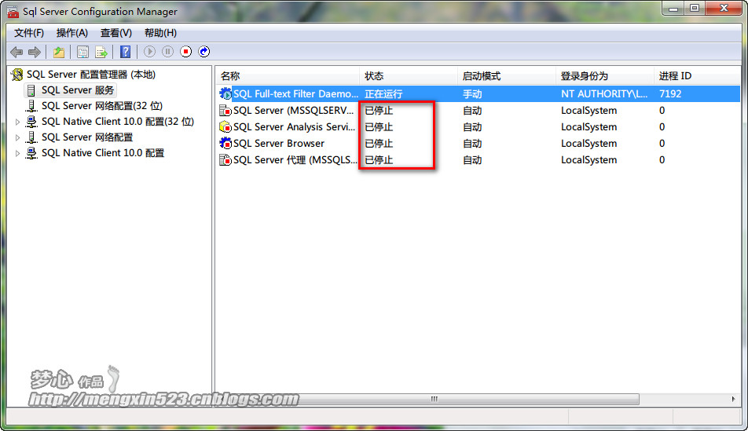Click the 正在运行 status cell

(383, 94)
